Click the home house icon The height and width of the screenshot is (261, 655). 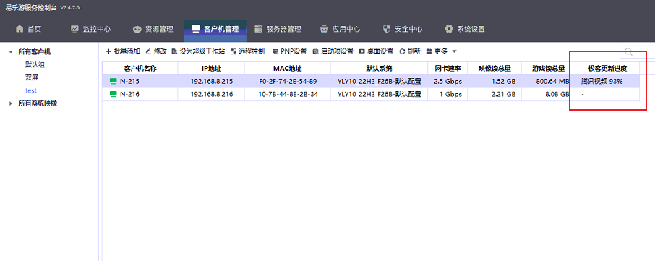pyautogui.click(x=20, y=29)
